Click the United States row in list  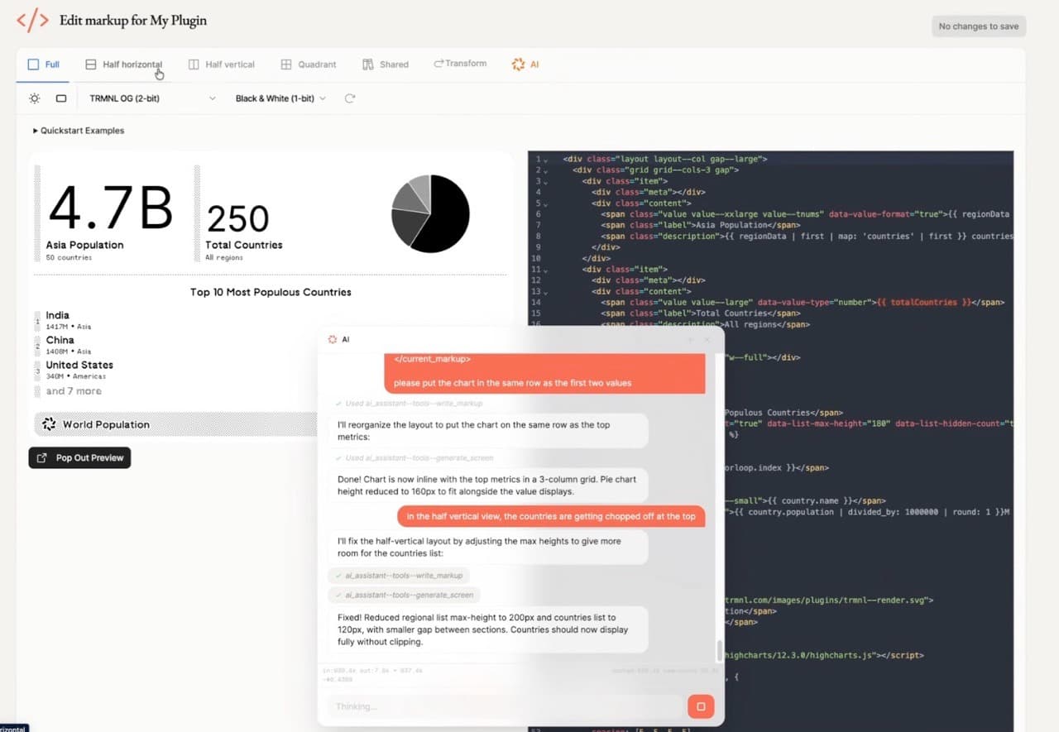pos(74,370)
